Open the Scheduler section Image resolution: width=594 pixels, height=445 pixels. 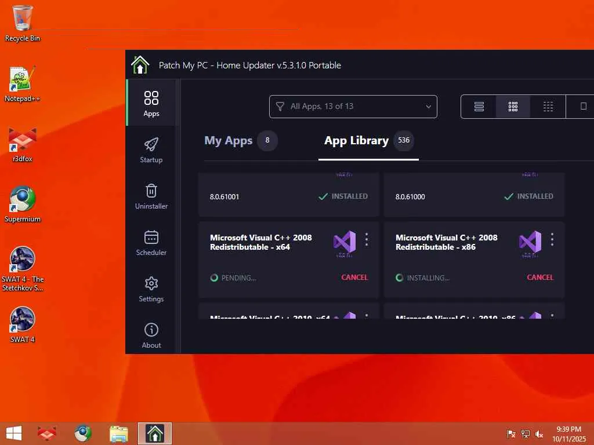[151, 243]
